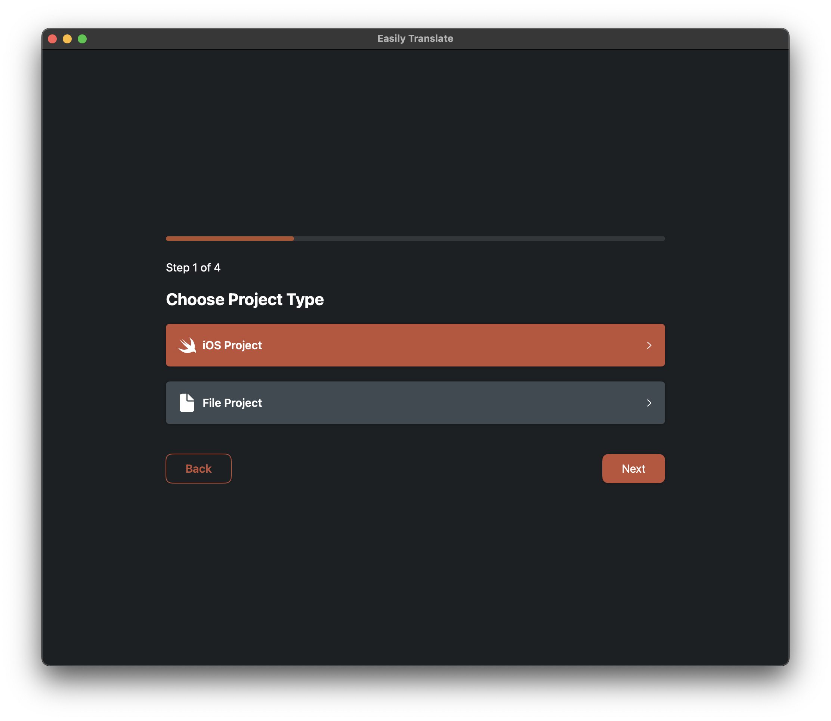Click the Swift bird icon

[187, 345]
